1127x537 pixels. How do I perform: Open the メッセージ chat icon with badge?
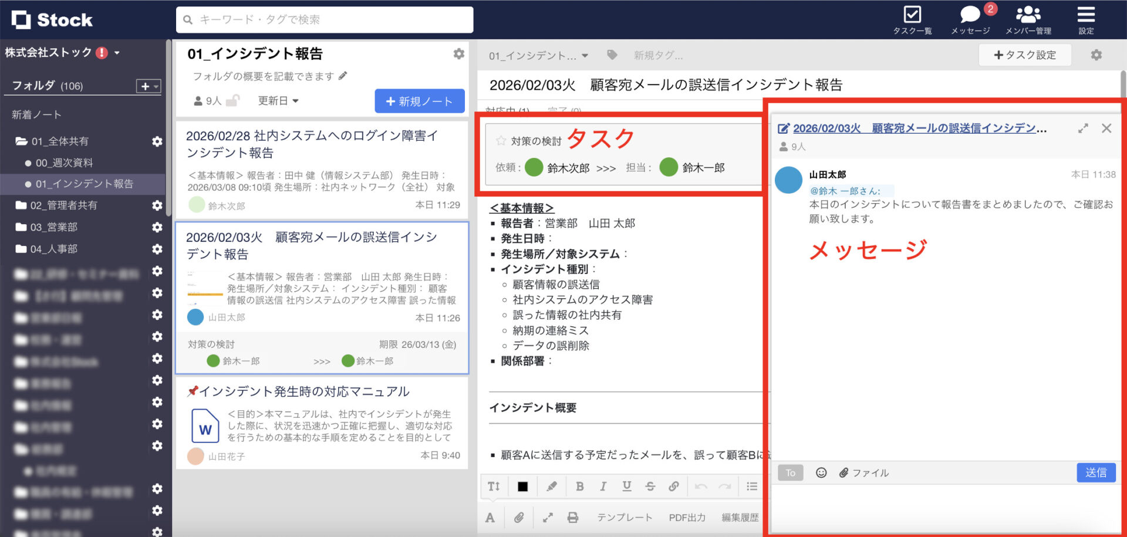click(969, 18)
